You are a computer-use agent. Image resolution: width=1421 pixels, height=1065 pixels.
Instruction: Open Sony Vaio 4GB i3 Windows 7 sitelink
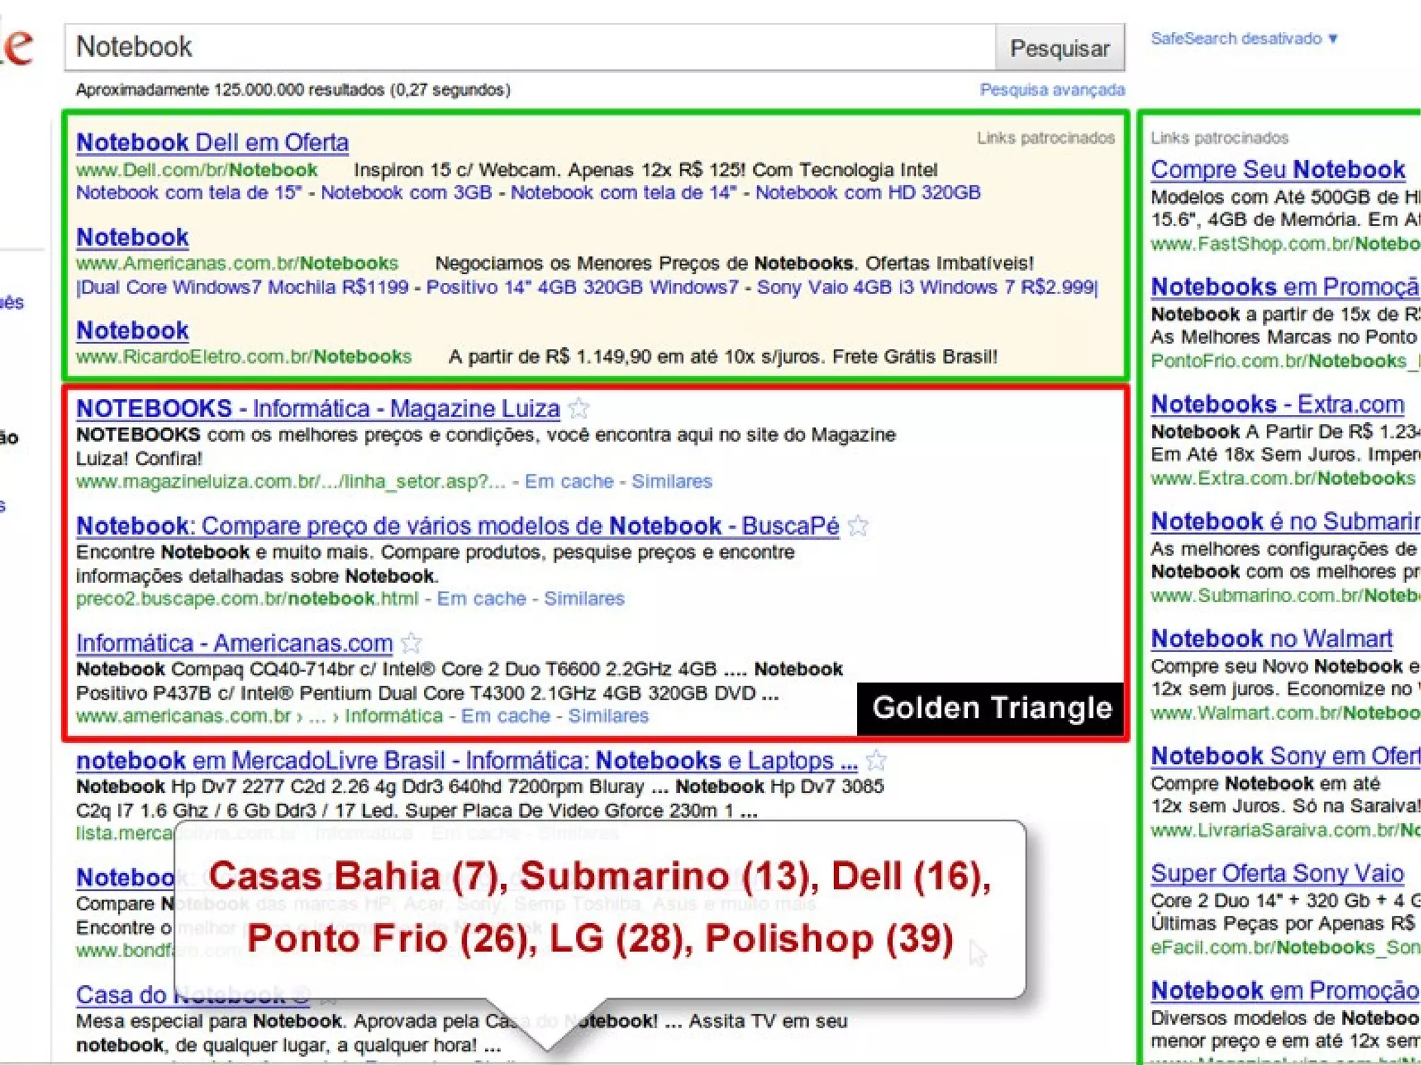click(926, 287)
